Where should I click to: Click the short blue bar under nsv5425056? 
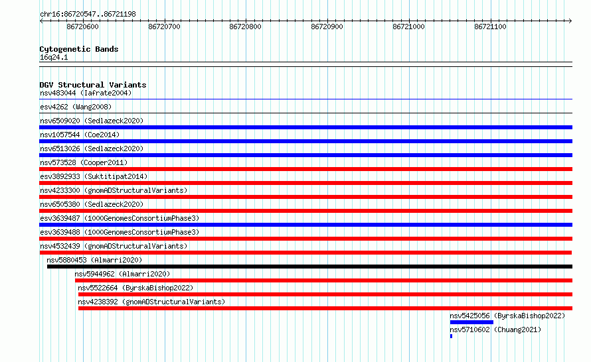point(471,322)
